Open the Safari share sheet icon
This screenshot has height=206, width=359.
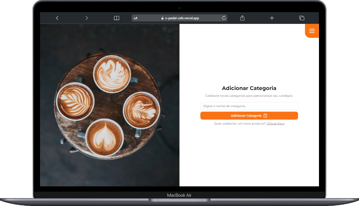[x=242, y=18]
